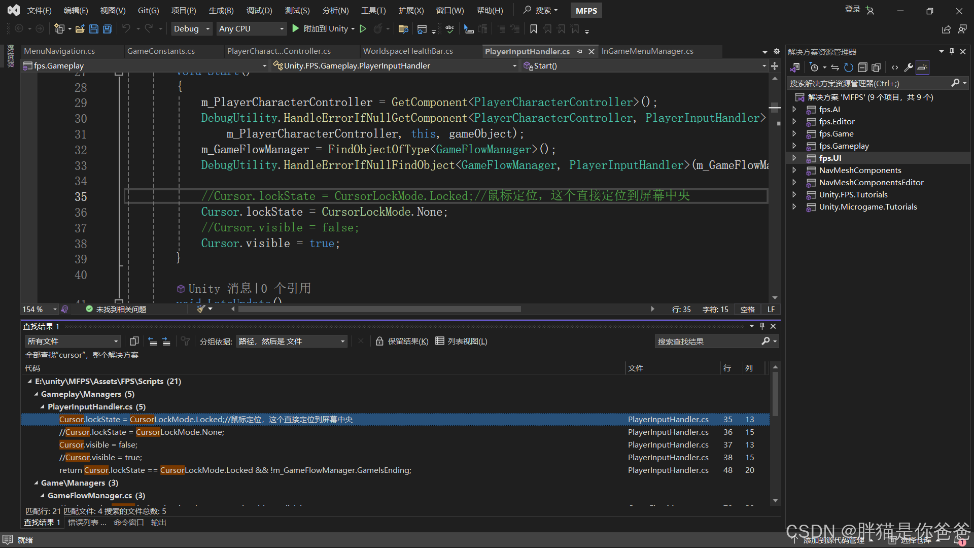Expand the fps.Gameplay project node
Viewport: 974px width, 548px height.
794,146
